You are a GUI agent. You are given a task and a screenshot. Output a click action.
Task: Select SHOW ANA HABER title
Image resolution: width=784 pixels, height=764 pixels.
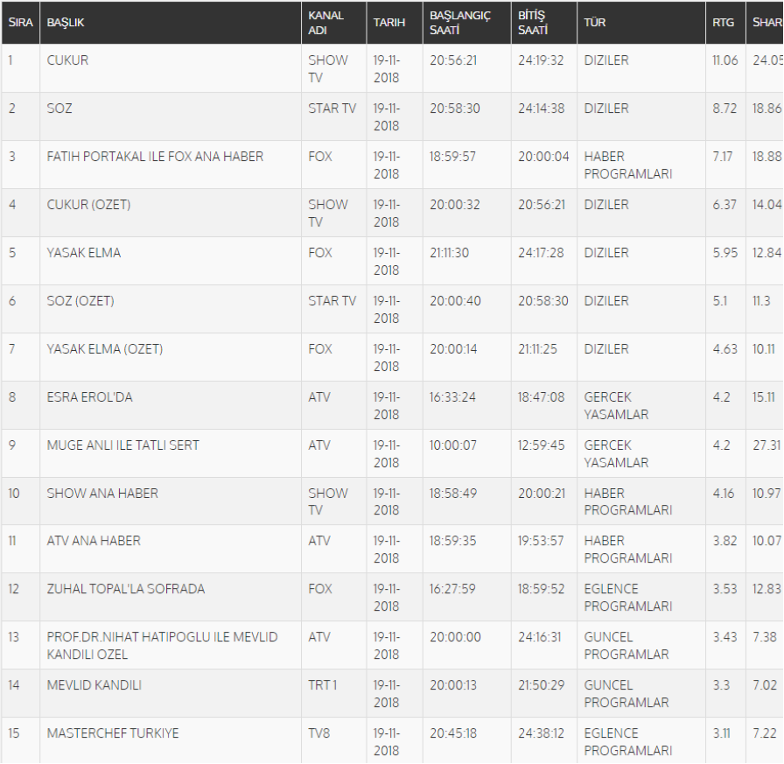click(x=102, y=494)
